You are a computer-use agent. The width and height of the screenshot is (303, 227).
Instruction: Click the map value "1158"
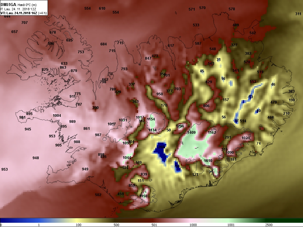[143, 196]
